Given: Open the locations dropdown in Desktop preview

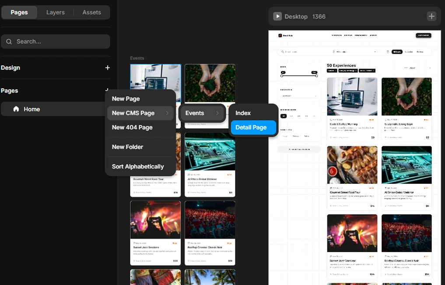Looking at the screenshot, I should tap(354, 52).
